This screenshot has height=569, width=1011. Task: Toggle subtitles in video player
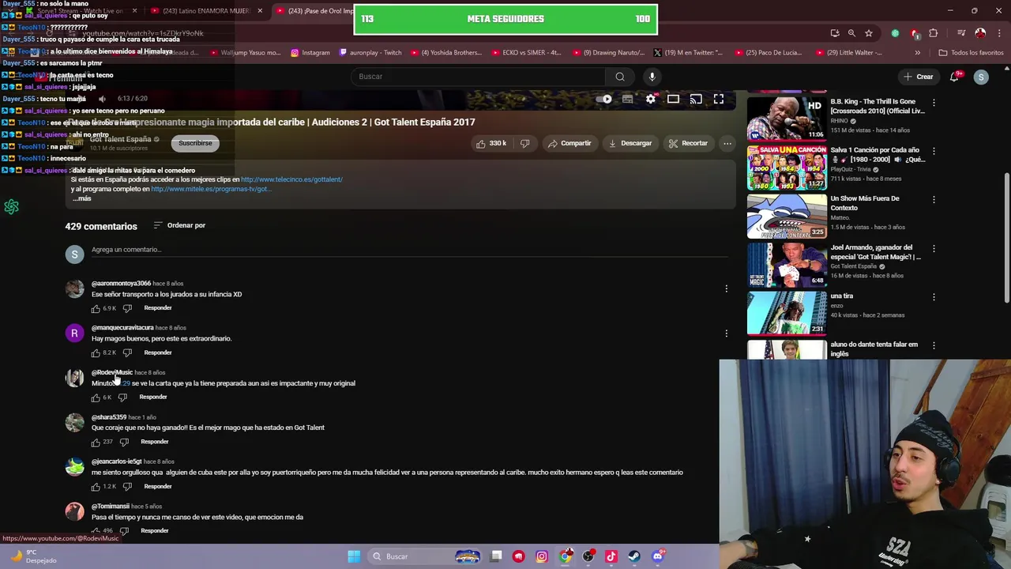tap(627, 99)
